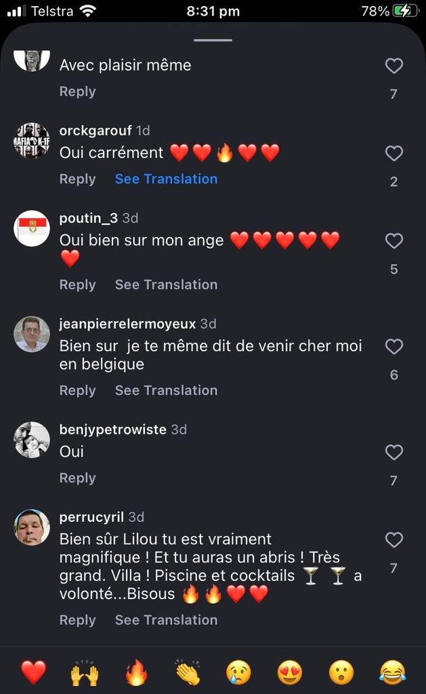
Task: Tap the raised hands emoji reaction
Action: tap(85, 672)
